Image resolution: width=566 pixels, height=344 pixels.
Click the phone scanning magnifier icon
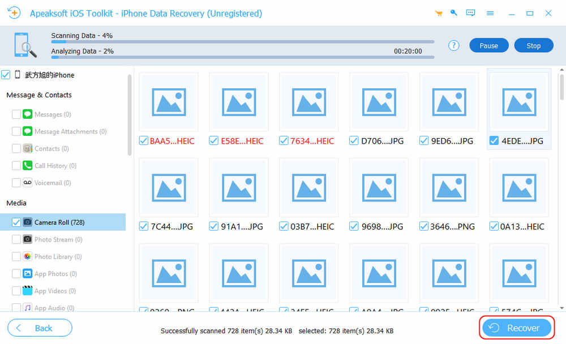point(25,45)
